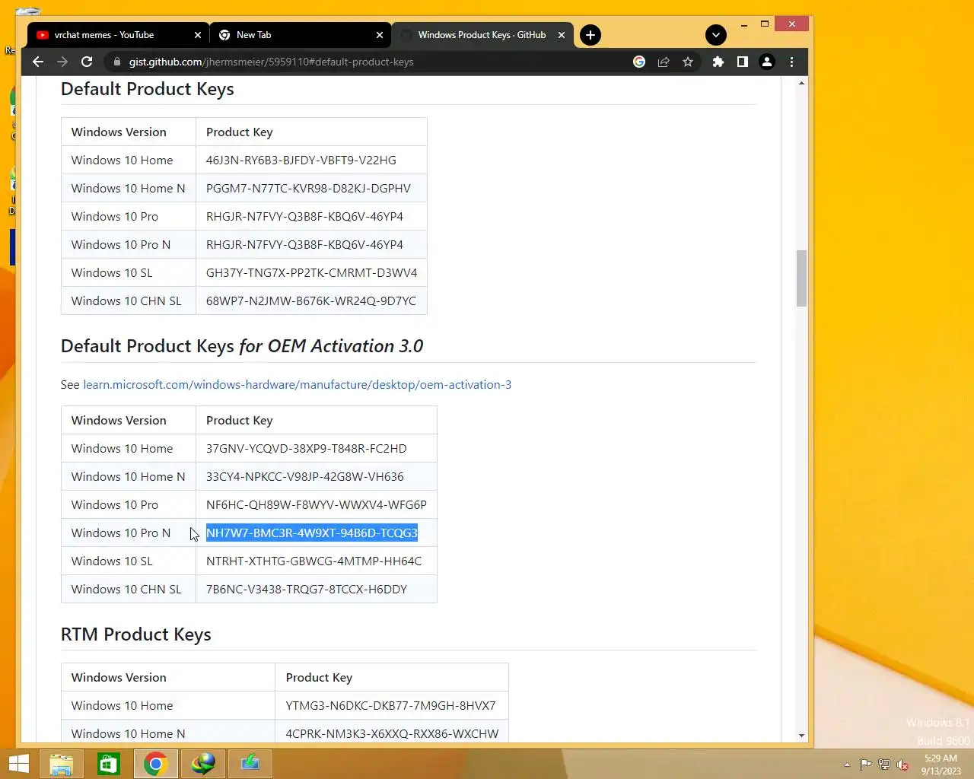Click key NF6HC-QH89W-F8WYV-WWXV4-WFG6P
This screenshot has width=974, height=779.
(316, 505)
